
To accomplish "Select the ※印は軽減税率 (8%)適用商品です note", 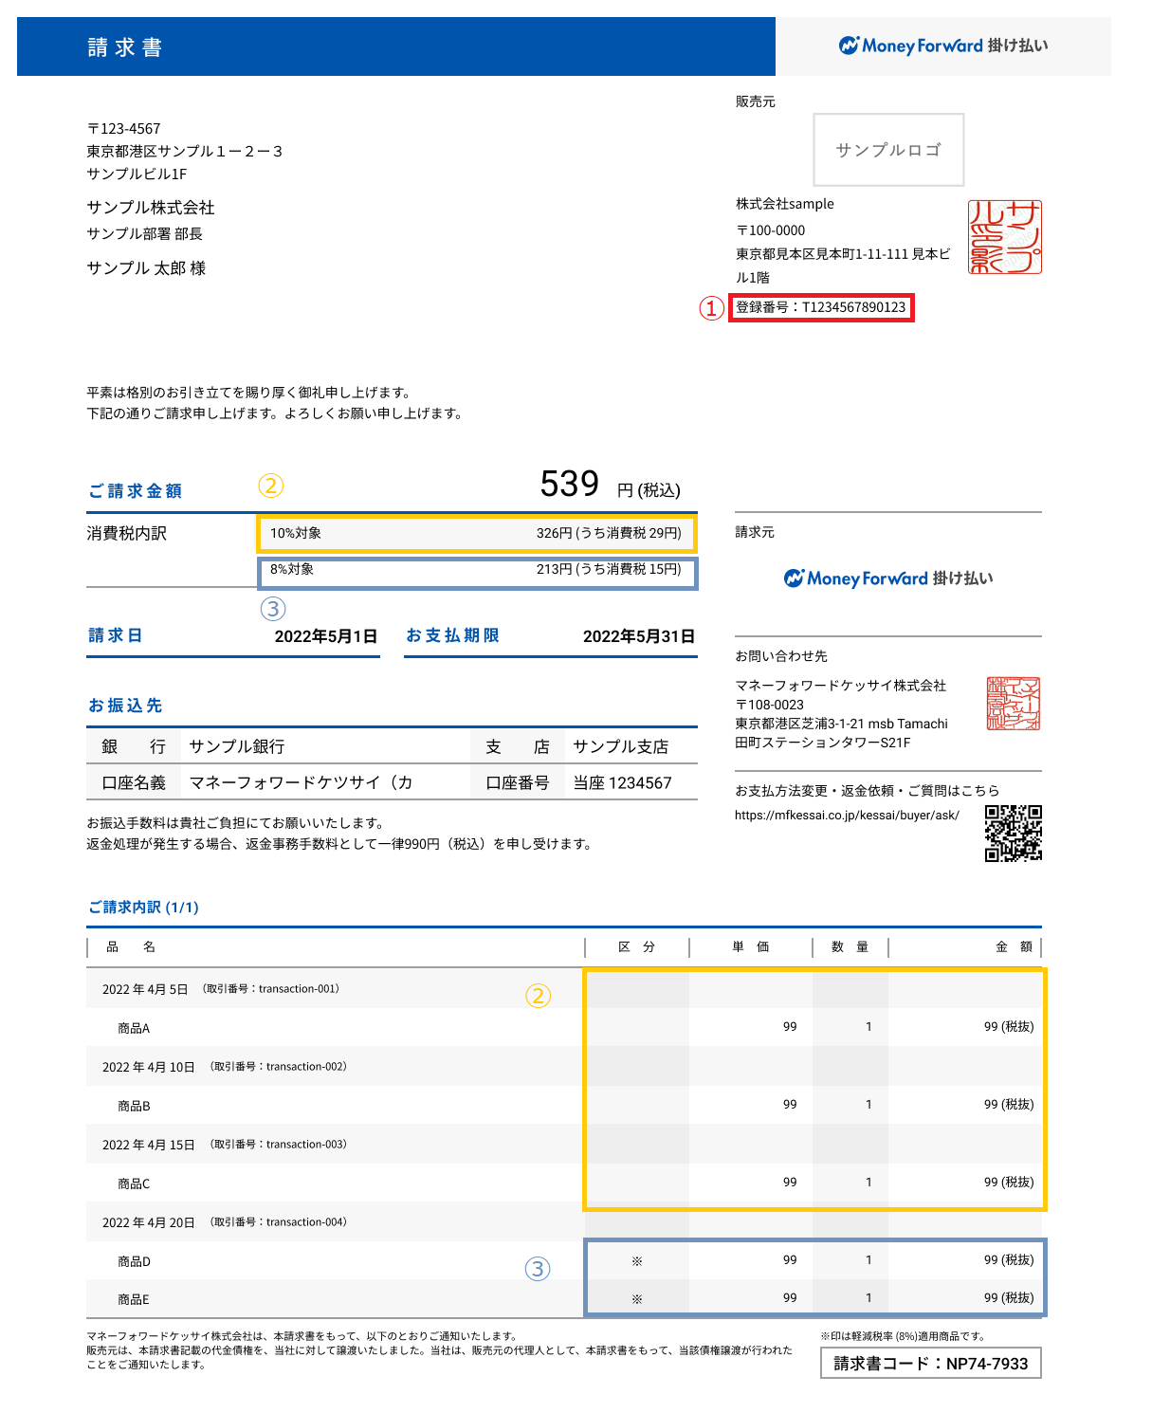I will tap(903, 1336).
